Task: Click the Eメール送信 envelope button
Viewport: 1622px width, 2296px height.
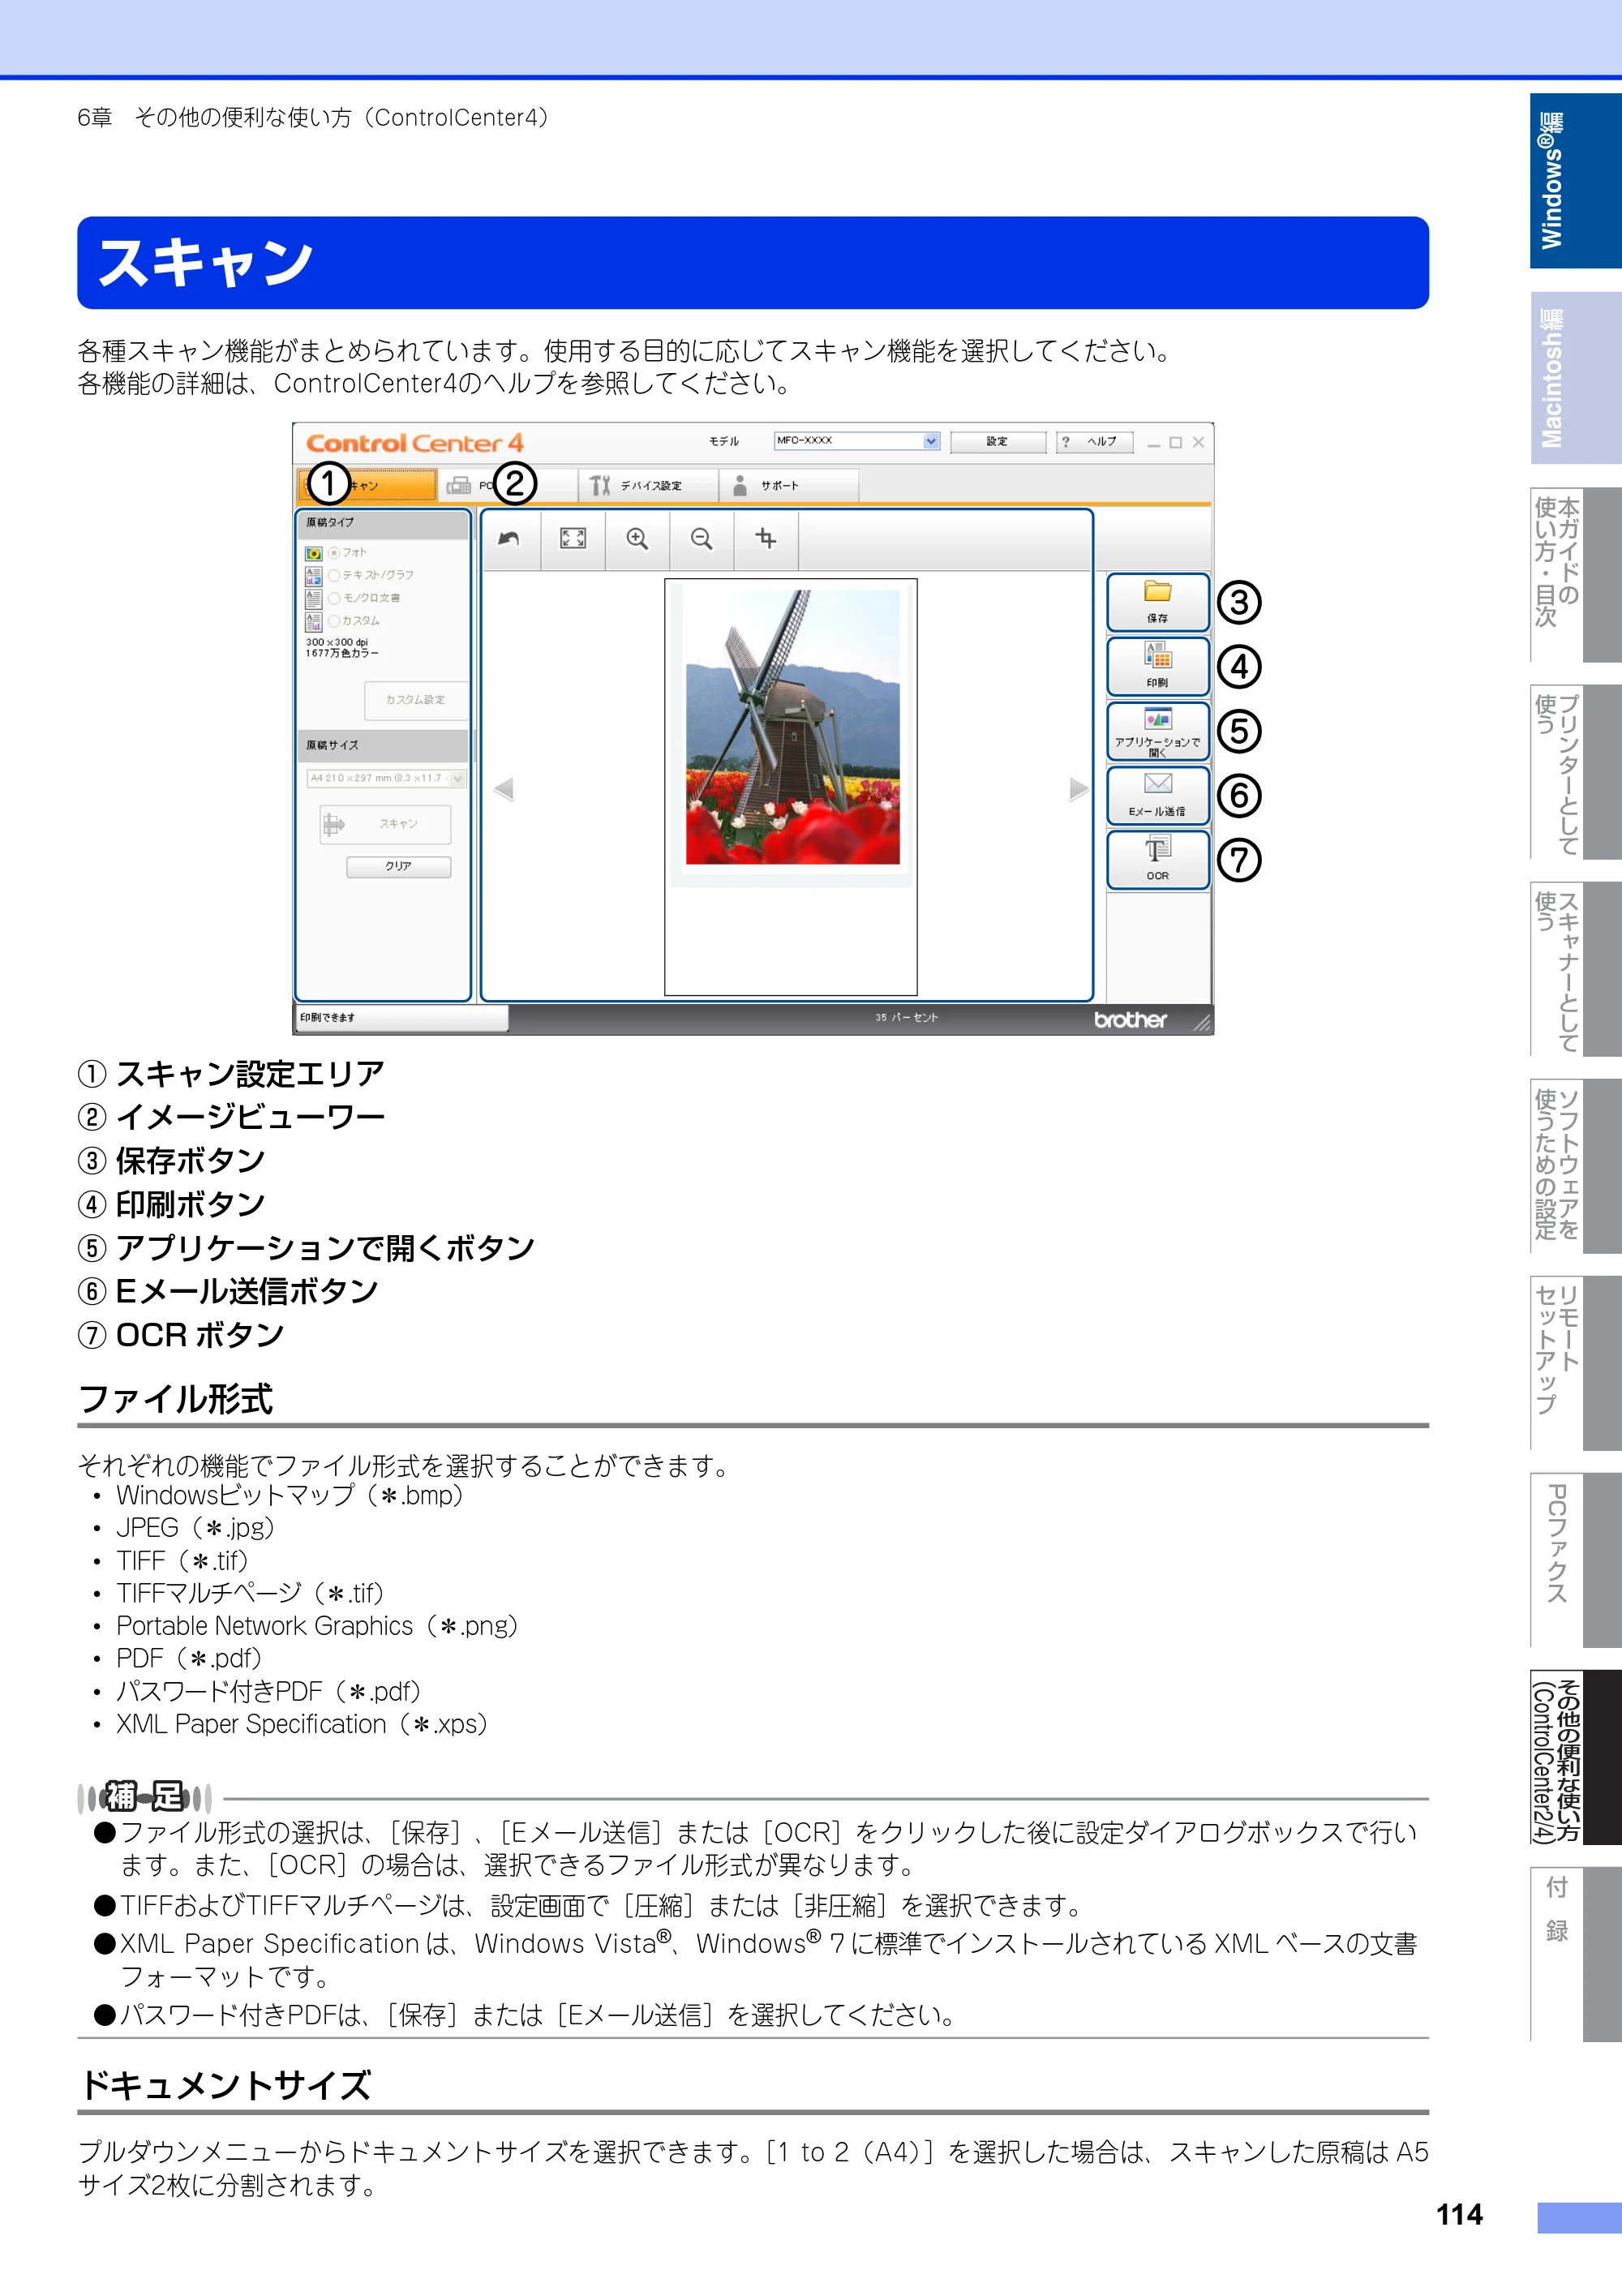Action: point(1158,795)
